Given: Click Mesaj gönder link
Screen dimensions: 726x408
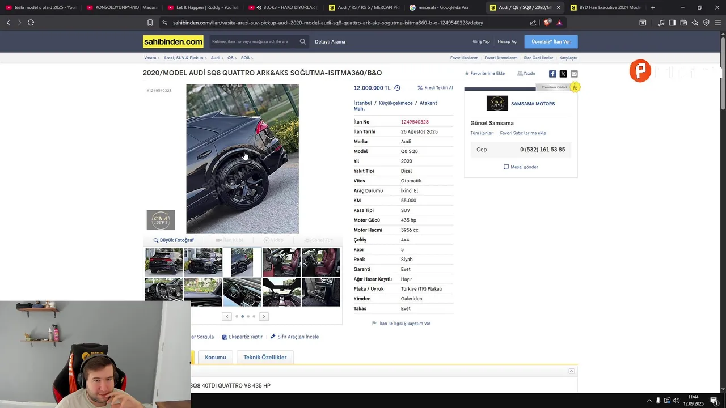Looking at the screenshot, I should [x=521, y=167].
